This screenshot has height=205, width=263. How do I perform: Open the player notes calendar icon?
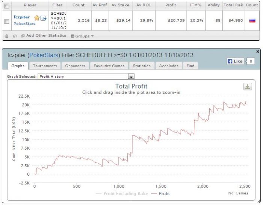click(44, 18)
